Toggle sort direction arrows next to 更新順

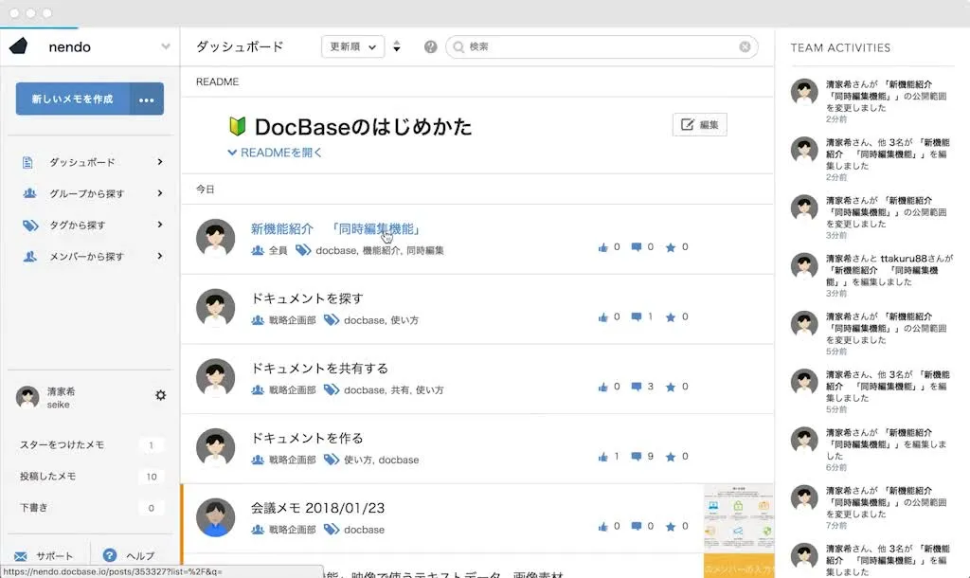[397, 46]
